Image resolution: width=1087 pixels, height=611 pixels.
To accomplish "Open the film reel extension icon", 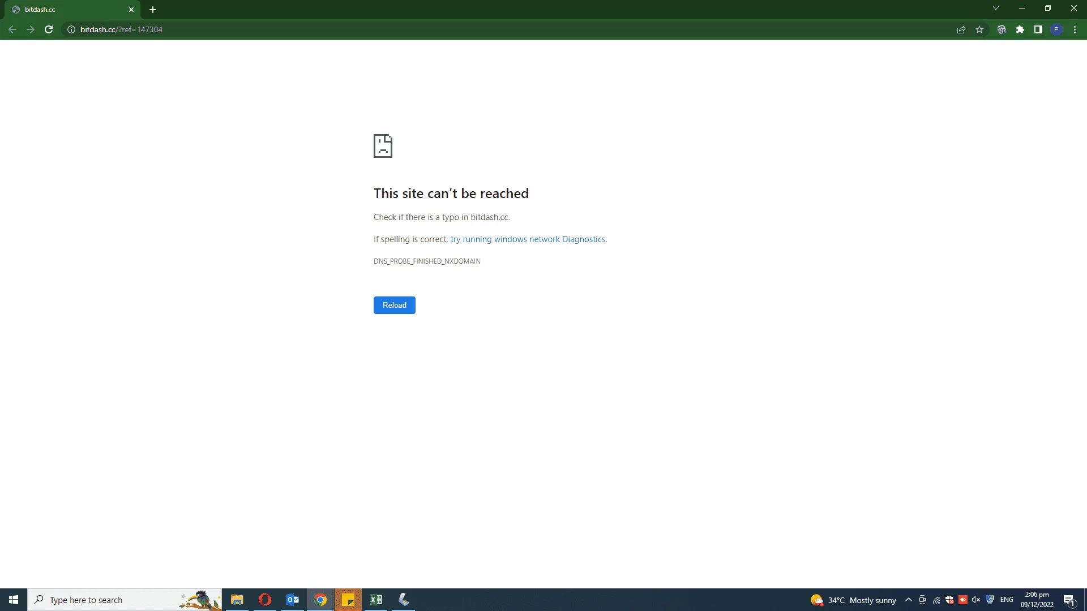I will pyautogui.click(x=1002, y=29).
